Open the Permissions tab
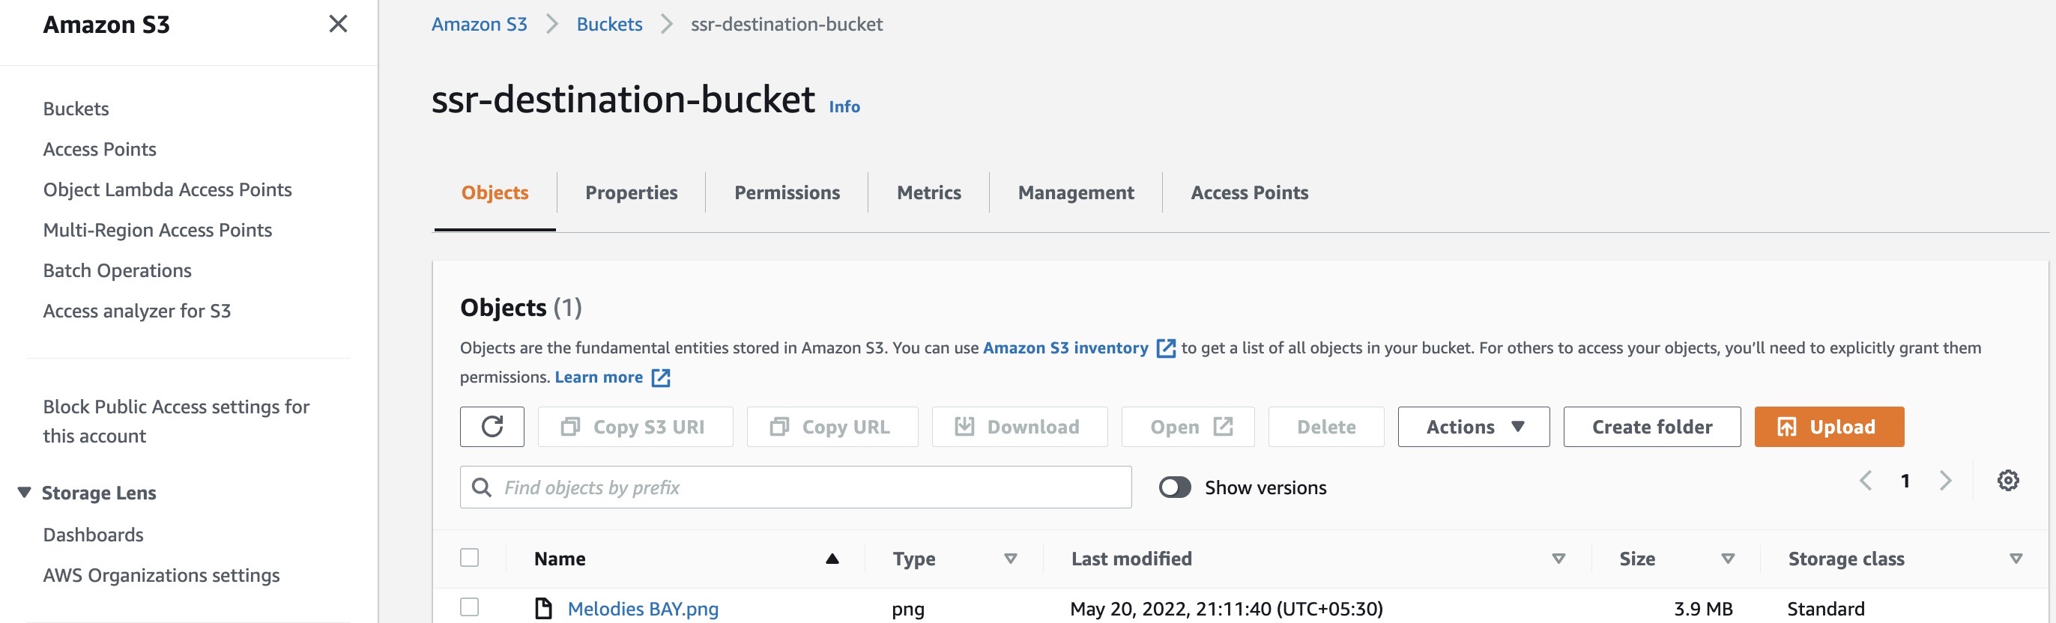Image resolution: width=2056 pixels, height=623 pixels. click(786, 192)
